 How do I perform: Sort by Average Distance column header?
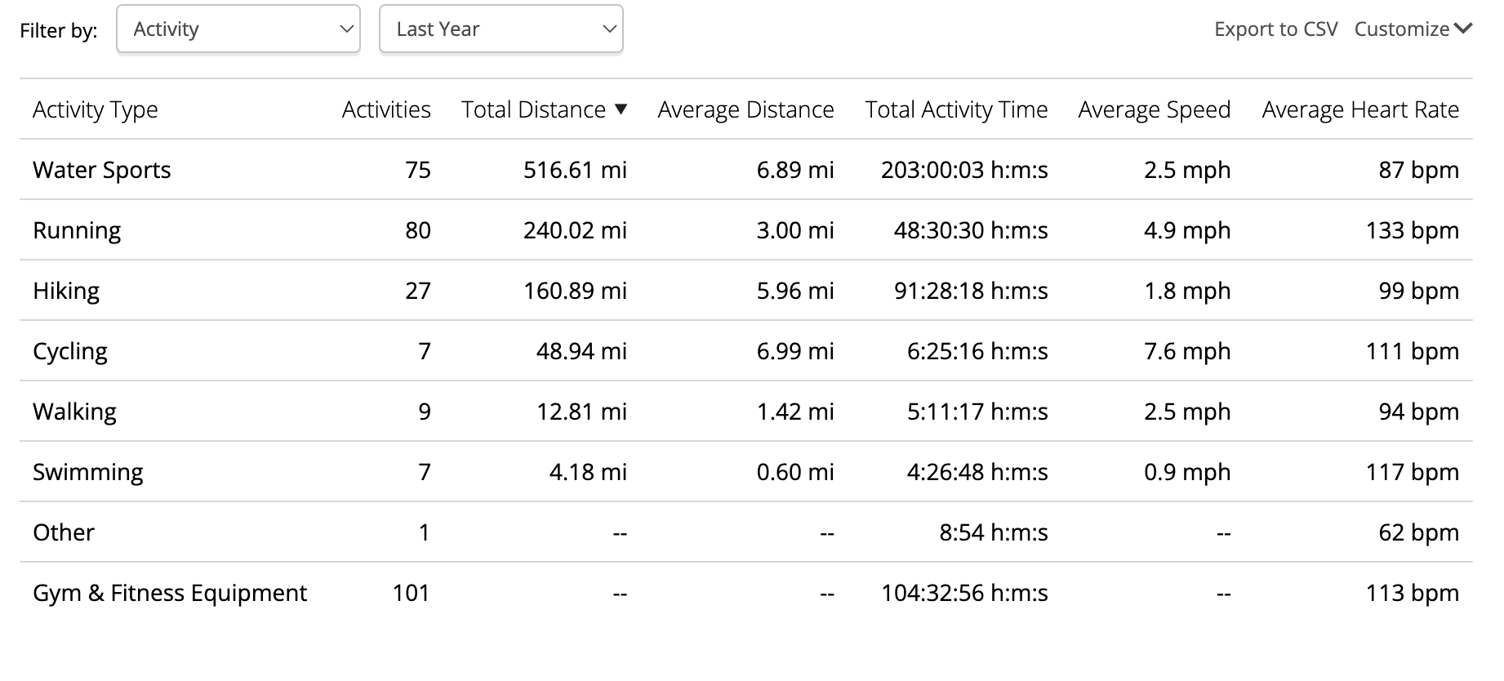[x=745, y=109]
